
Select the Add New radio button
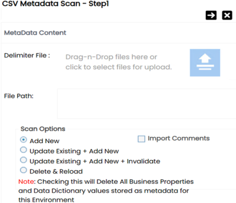tap(23, 140)
